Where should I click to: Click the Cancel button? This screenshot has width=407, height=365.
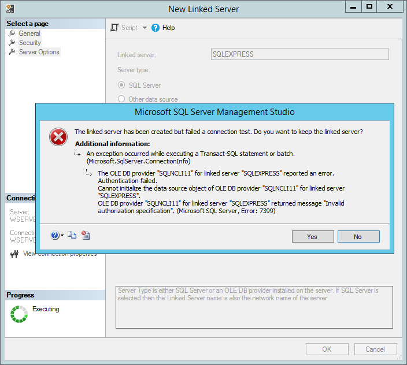(x=376, y=349)
